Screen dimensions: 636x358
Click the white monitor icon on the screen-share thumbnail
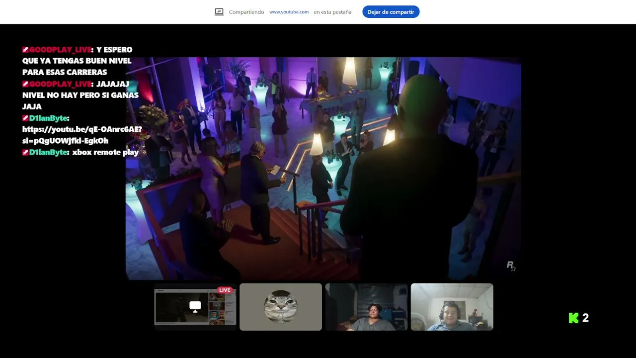(x=195, y=307)
